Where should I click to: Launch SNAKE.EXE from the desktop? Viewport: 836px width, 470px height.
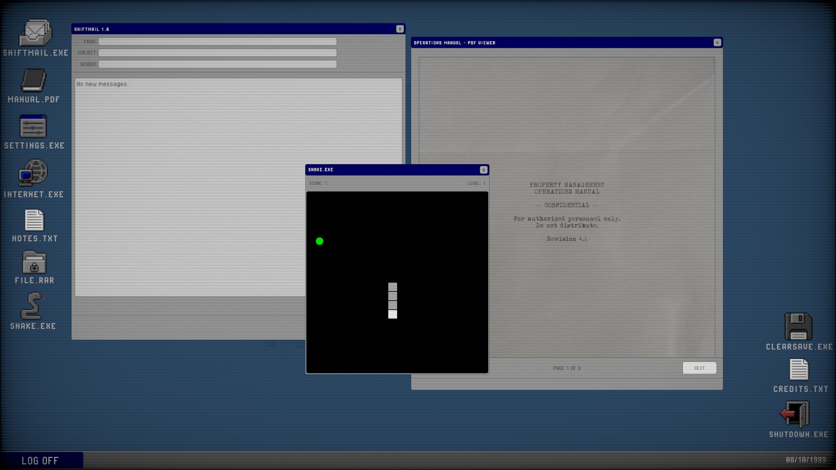pyautogui.click(x=33, y=306)
